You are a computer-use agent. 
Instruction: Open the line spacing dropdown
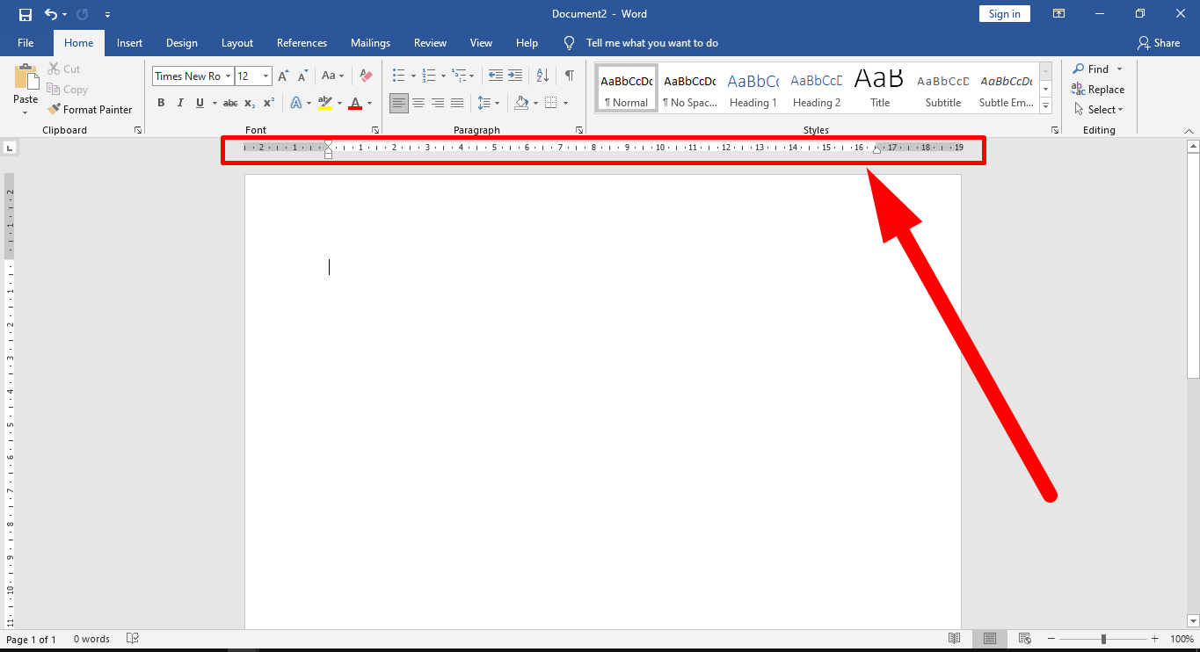pos(497,103)
